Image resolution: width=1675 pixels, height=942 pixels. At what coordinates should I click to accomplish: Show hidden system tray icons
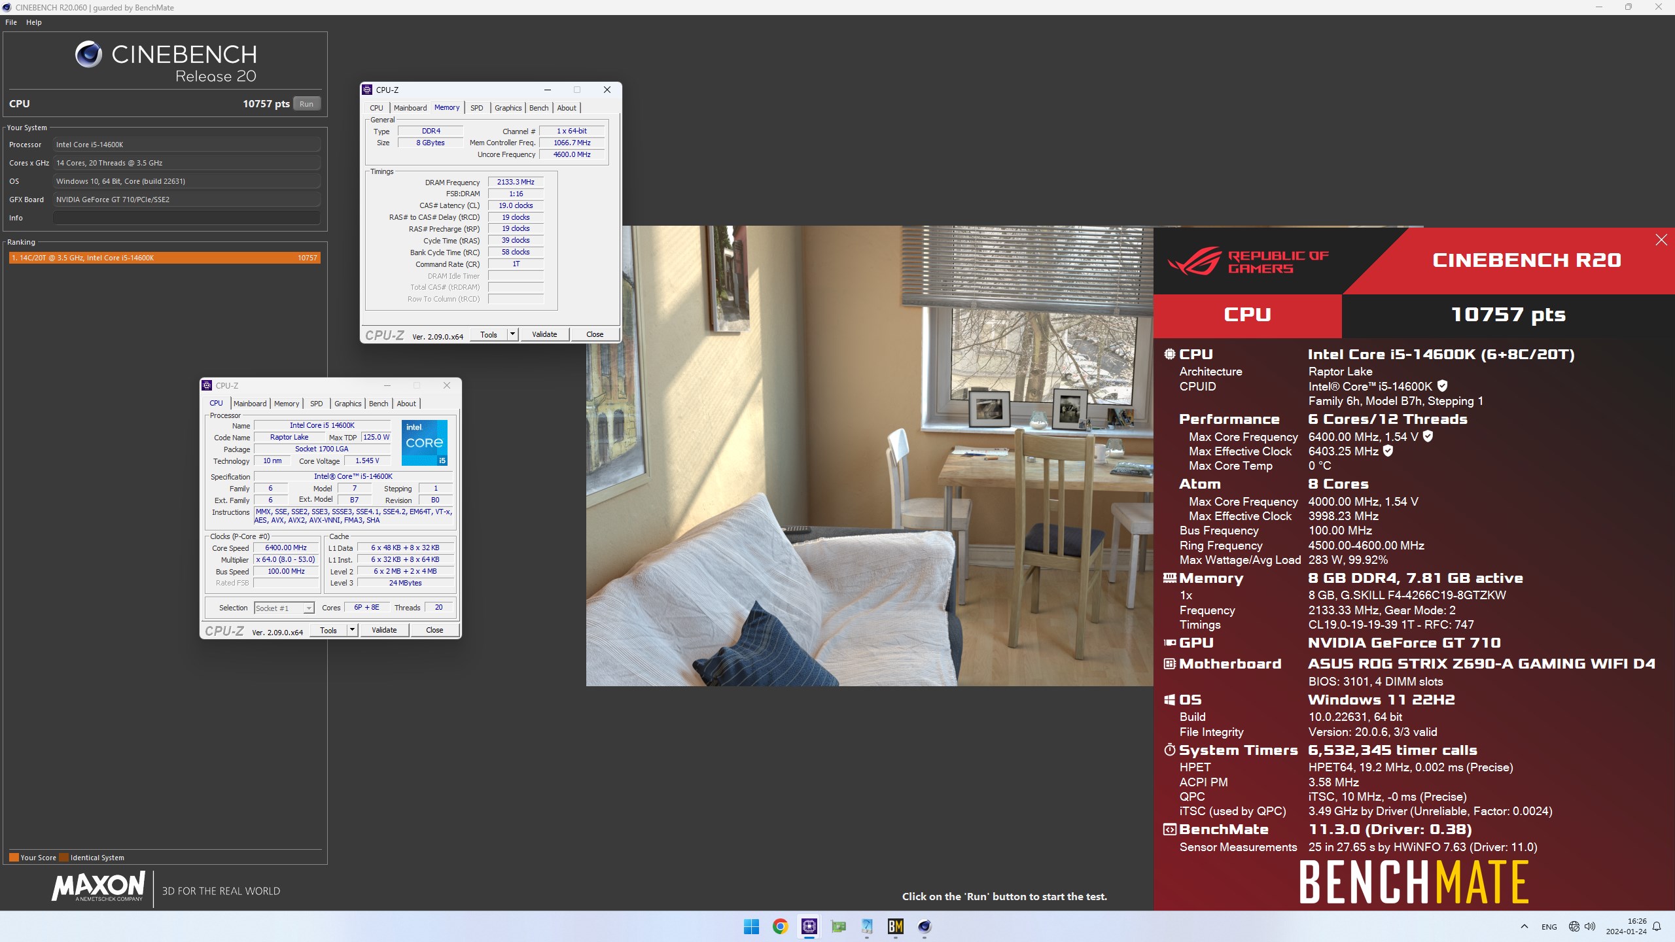[1525, 926]
